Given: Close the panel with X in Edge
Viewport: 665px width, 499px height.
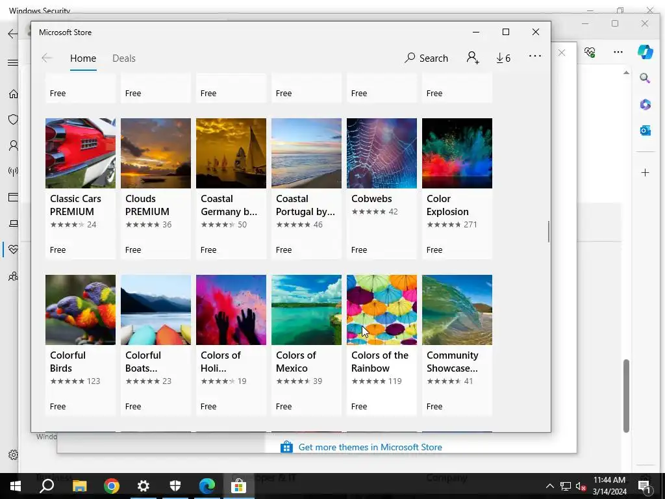Looking at the screenshot, I should [562, 53].
